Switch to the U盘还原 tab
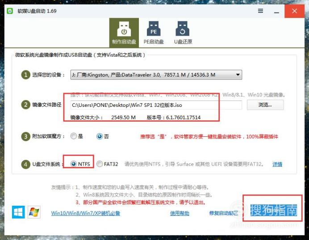 [x=183, y=33]
